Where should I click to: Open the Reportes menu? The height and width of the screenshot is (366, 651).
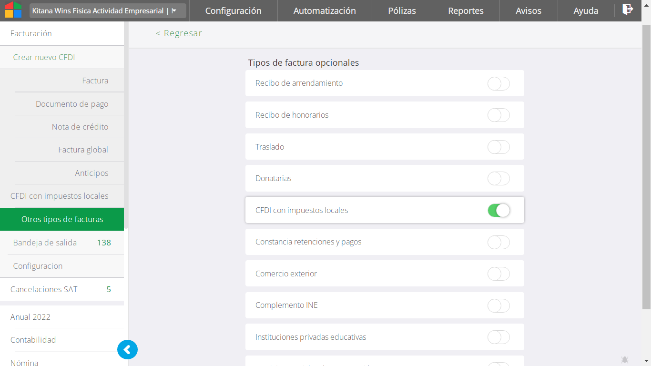[466, 10]
